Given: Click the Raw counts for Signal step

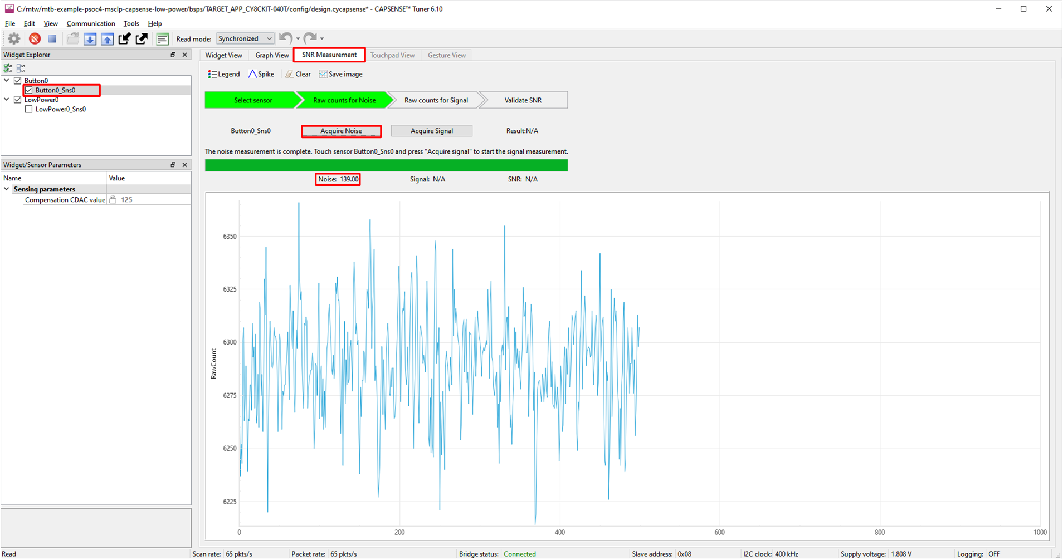Looking at the screenshot, I should click(436, 100).
